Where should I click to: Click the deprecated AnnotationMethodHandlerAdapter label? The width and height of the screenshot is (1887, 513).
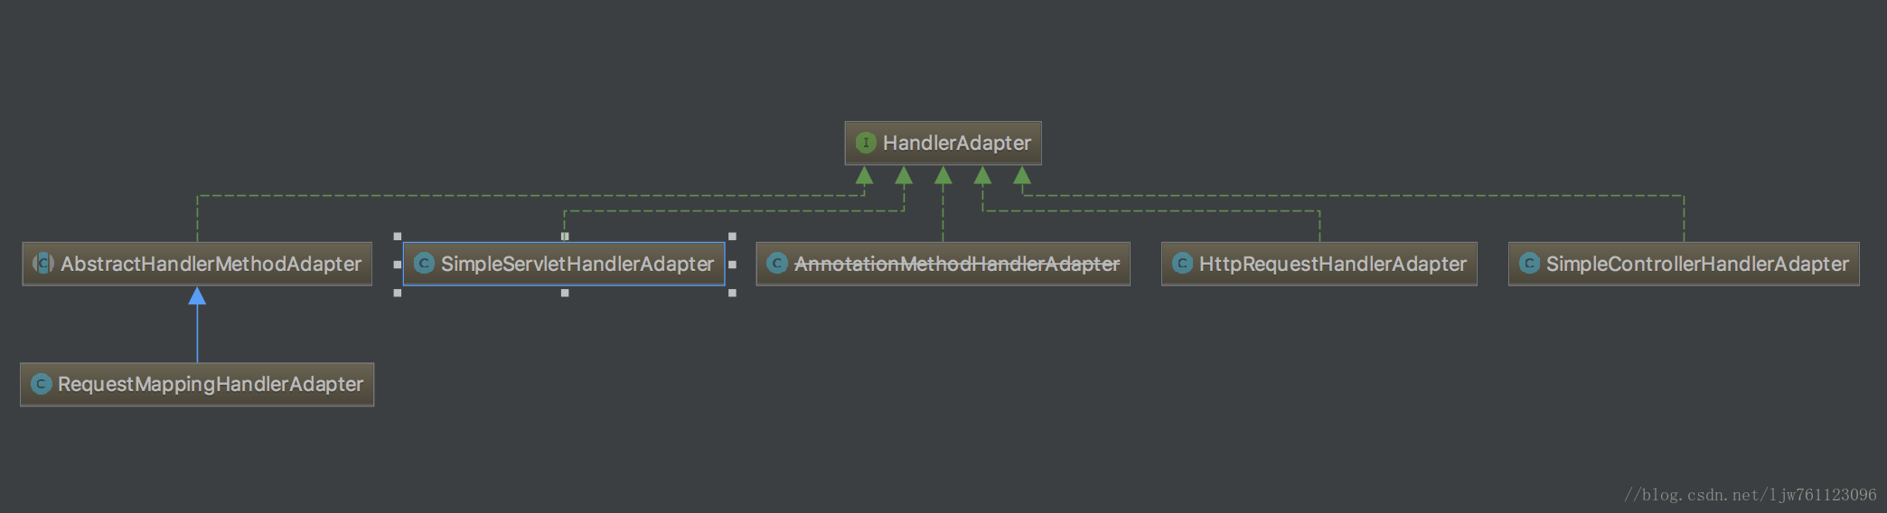pos(957,264)
